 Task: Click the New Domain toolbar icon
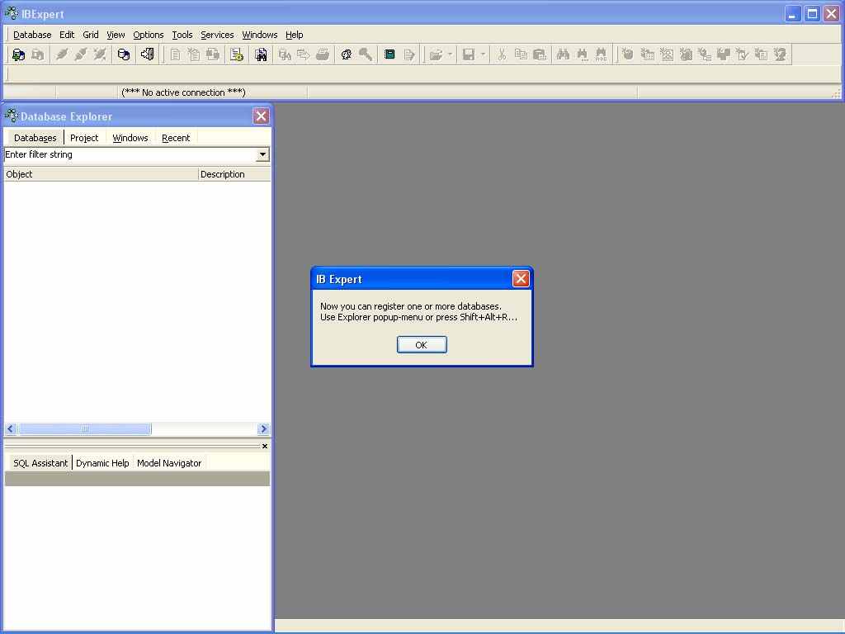(x=628, y=54)
